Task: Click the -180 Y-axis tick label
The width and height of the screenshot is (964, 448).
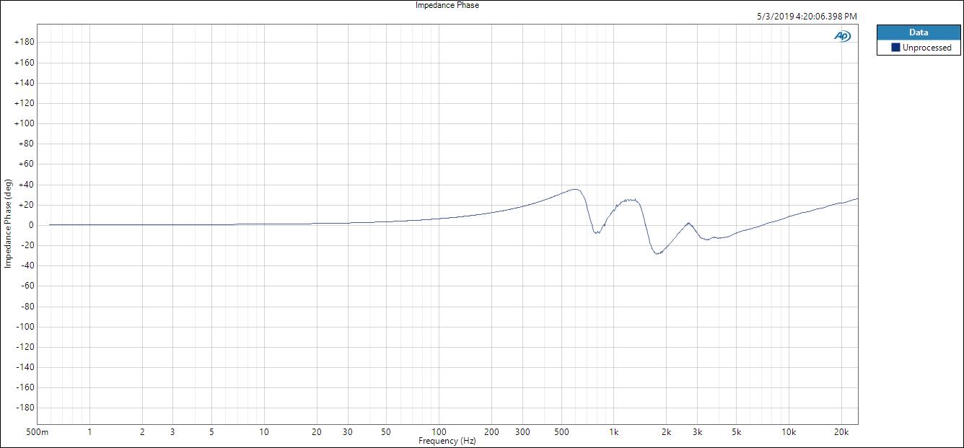Action: click(25, 408)
